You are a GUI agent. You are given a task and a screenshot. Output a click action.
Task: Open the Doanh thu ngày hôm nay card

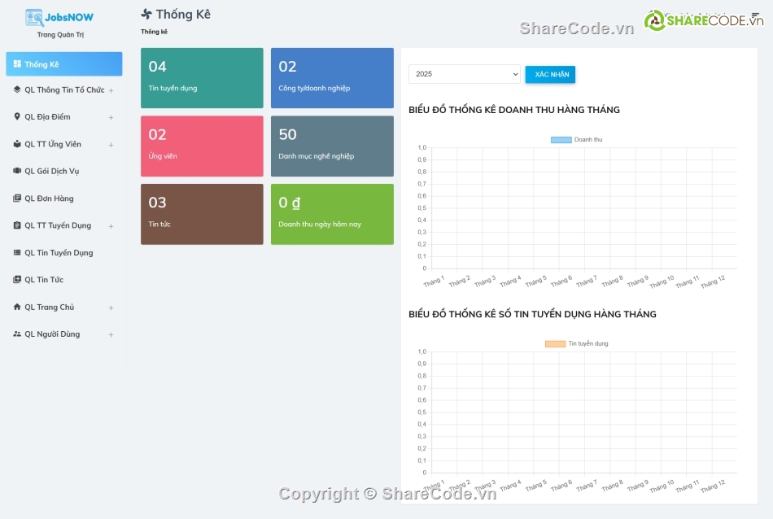tap(332, 214)
